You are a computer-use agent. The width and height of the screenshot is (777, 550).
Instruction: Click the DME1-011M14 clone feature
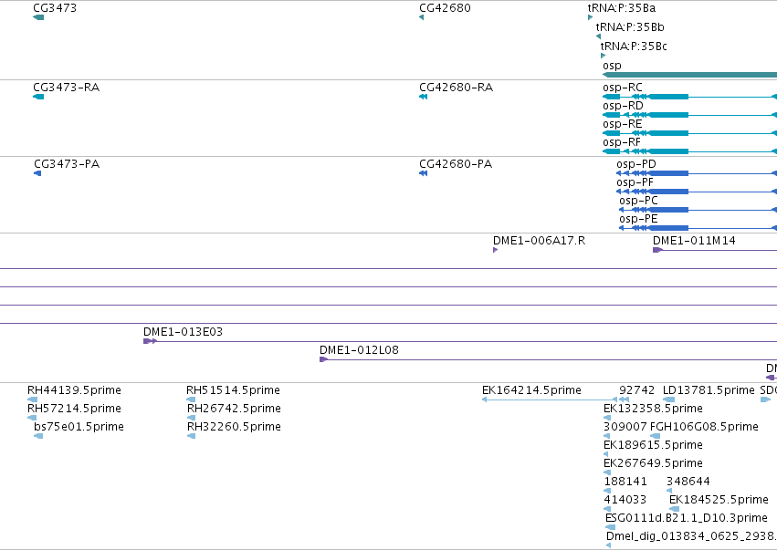[715, 250]
